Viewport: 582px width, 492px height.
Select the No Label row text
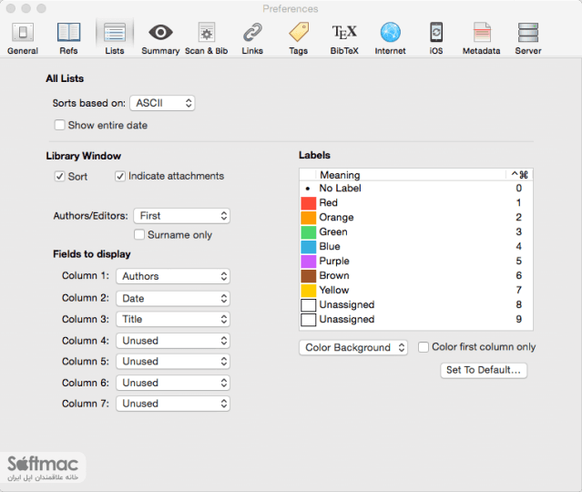point(340,189)
